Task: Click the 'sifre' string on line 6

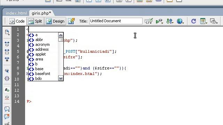Action: tap(71, 57)
